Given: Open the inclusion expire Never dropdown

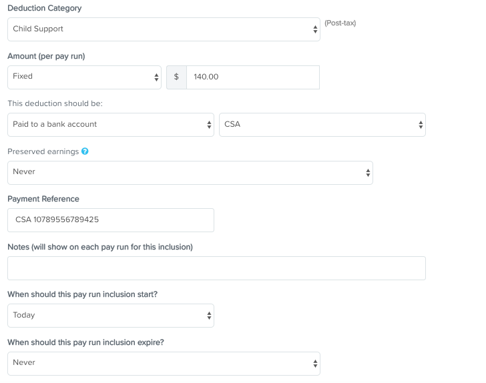Looking at the screenshot, I should point(164,364).
